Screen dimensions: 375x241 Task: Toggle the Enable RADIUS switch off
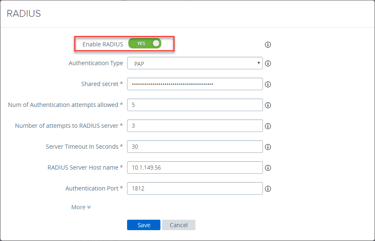pyautogui.click(x=144, y=43)
